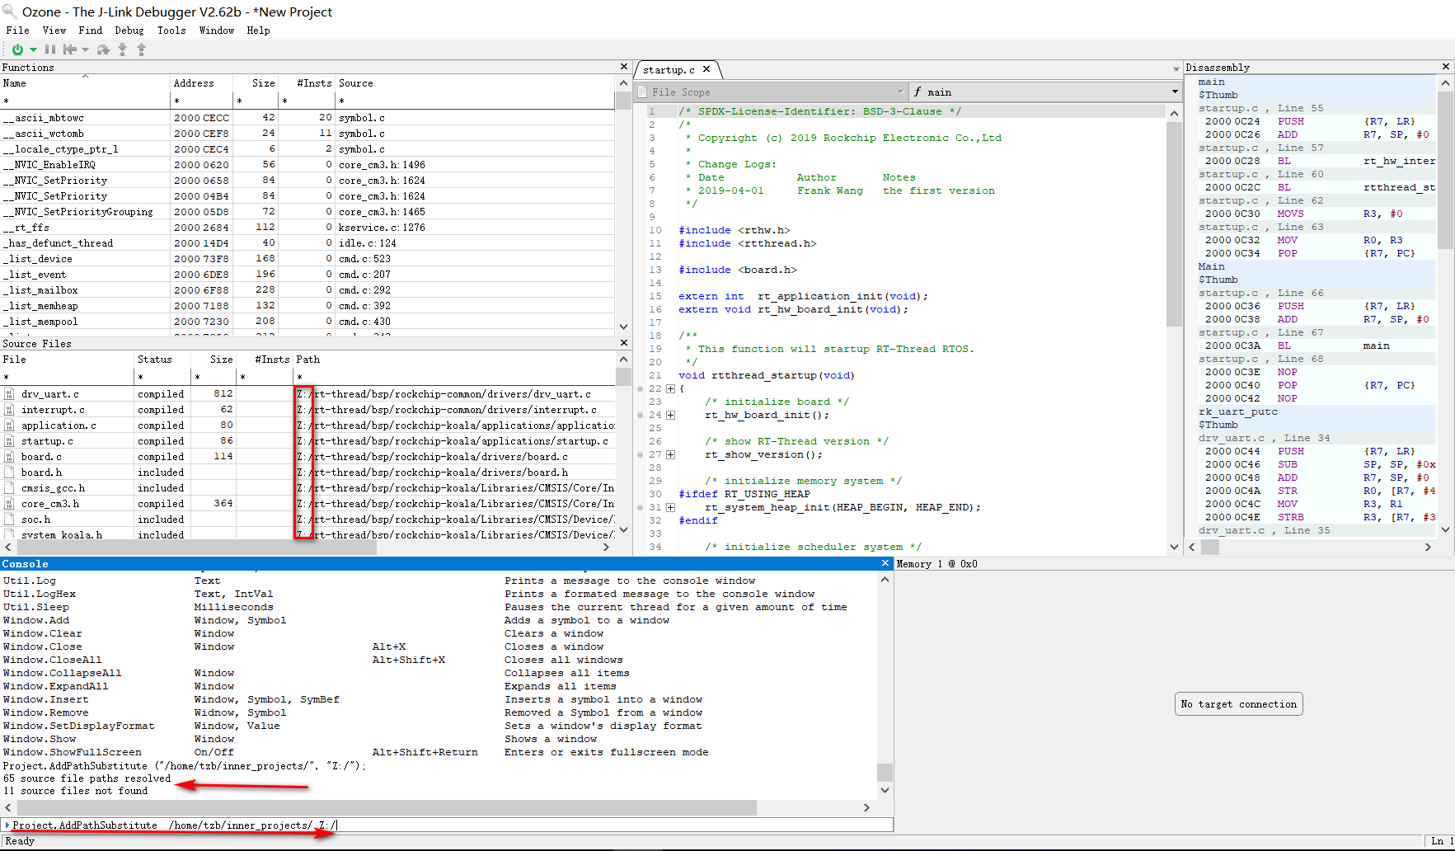The height and width of the screenshot is (851, 1455).
Task: Close the startup.c tab
Action: pos(706,69)
